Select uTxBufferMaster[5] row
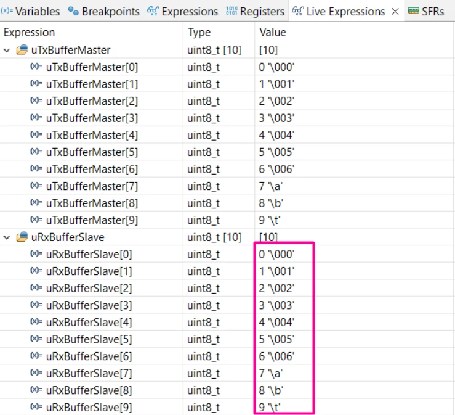Screen dimensions: 455x415 [228, 152]
